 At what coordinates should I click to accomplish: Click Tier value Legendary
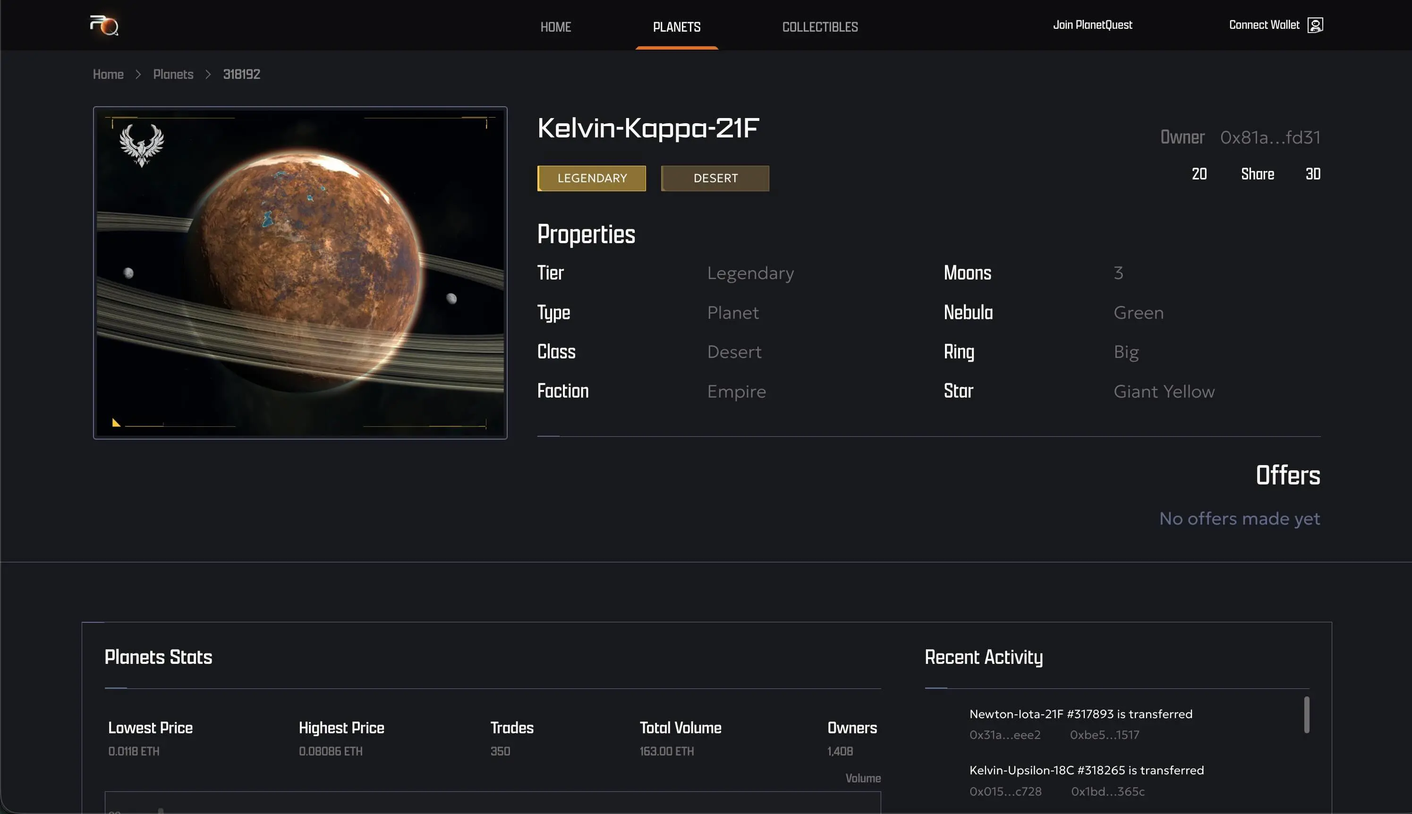pos(750,273)
